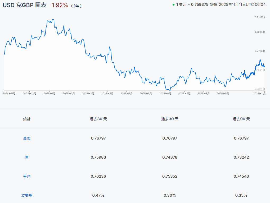Screen dimensions: 270x203
Task: Open the 低 statistic link
Action: [27, 157]
